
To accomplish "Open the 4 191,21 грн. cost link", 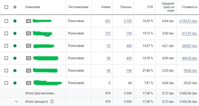I will click(188, 21).
